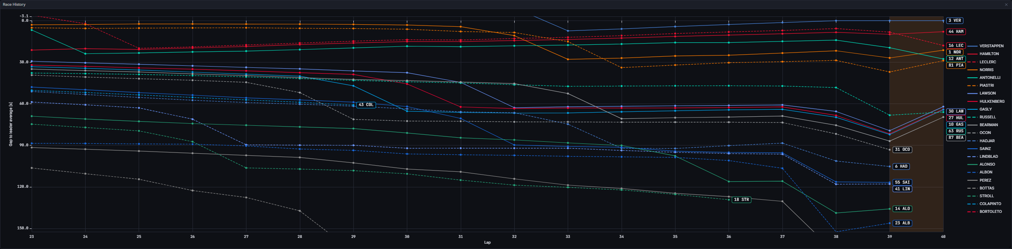The width and height of the screenshot is (1012, 249).
Task: Click the '87 BEA' line label
Action: pos(956,138)
